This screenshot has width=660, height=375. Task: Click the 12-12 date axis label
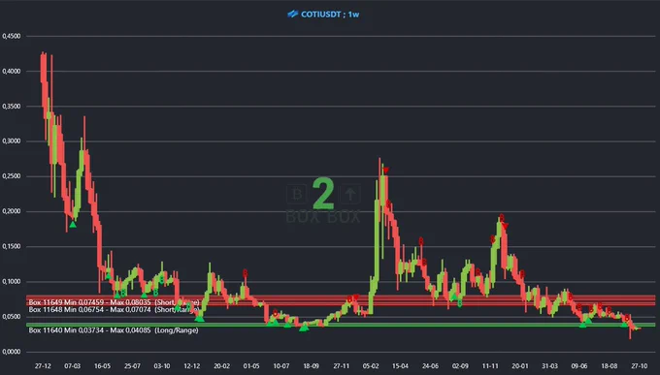pyautogui.click(x=192, y=366)
